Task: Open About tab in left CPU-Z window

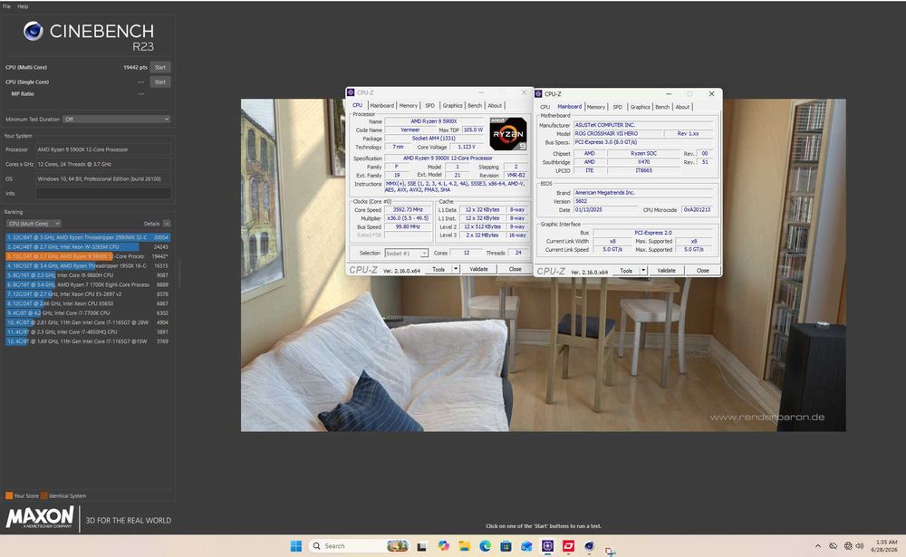Action: (495, 105)
